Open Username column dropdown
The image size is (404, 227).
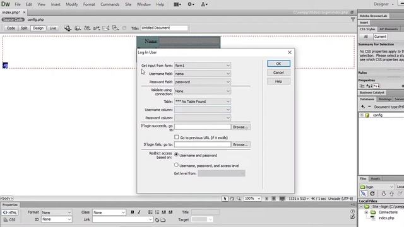pyautogui.click(x=203, y=110)
